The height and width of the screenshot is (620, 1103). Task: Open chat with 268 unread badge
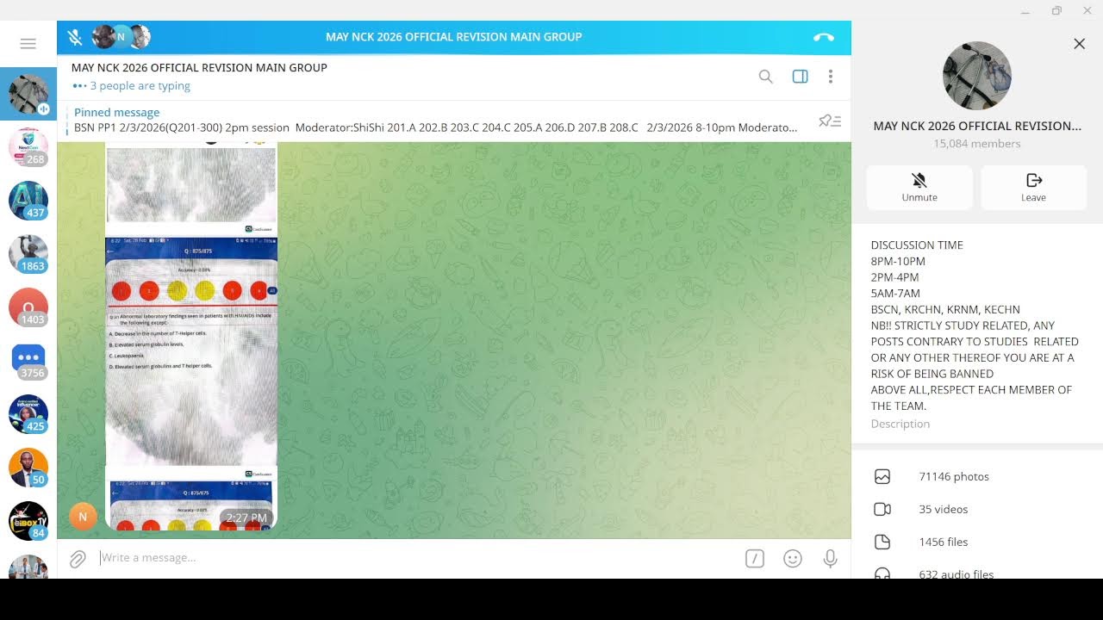[x=28, y=147]
